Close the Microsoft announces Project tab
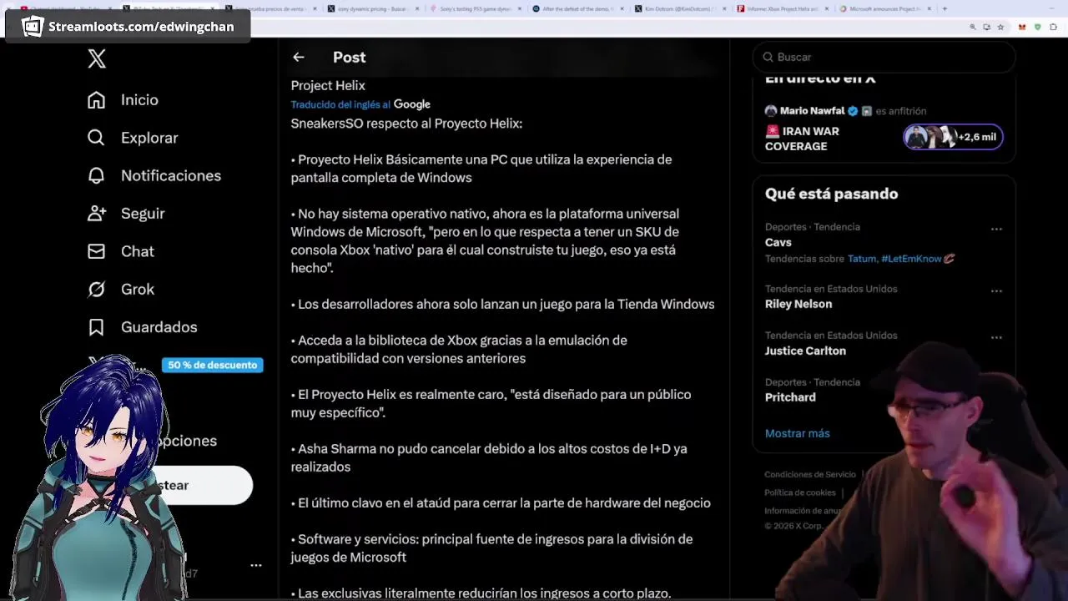Screen dimensions: 1068x601 pyautogui.click(x=930, y=8)
